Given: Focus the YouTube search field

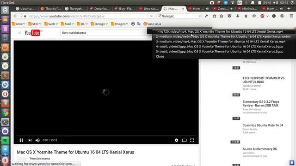Looking at the screenshot, I should click(x=104, y=33).
